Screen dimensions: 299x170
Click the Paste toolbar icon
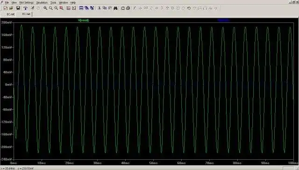(110, 8)
